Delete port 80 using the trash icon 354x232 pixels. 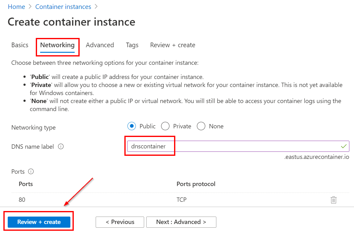point(333,200)
